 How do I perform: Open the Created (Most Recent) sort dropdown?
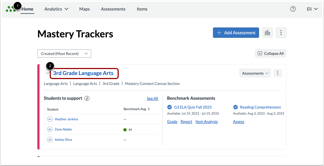[64, 53]
